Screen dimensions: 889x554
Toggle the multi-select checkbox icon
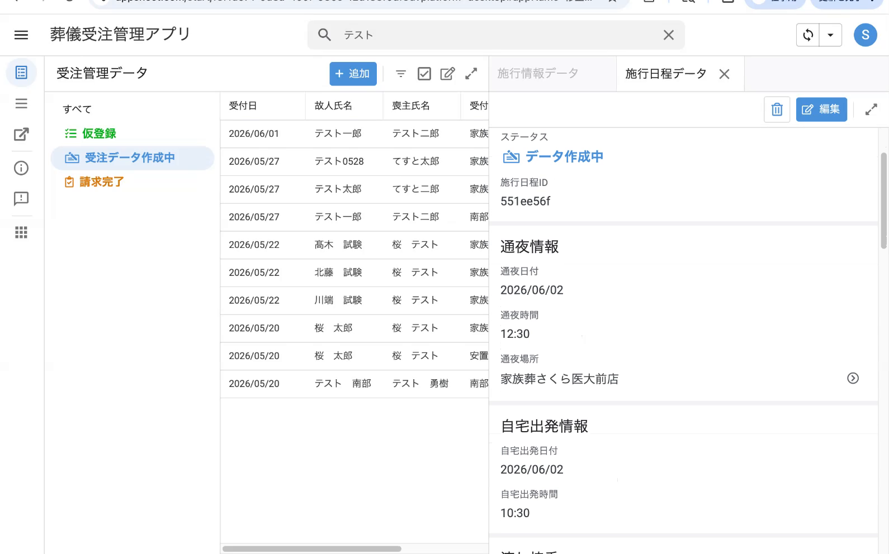[424, 74]
